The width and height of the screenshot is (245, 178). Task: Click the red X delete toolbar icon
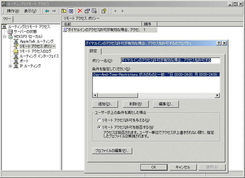[80, 11]
